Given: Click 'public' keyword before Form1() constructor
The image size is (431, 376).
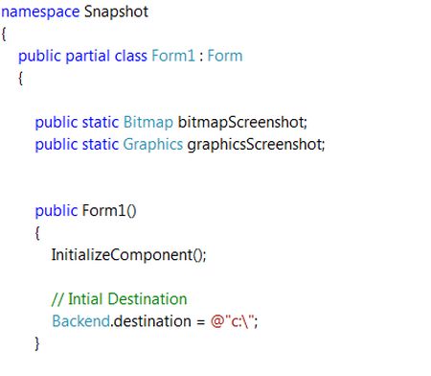Looking at the screenshot, I should 57,212.
